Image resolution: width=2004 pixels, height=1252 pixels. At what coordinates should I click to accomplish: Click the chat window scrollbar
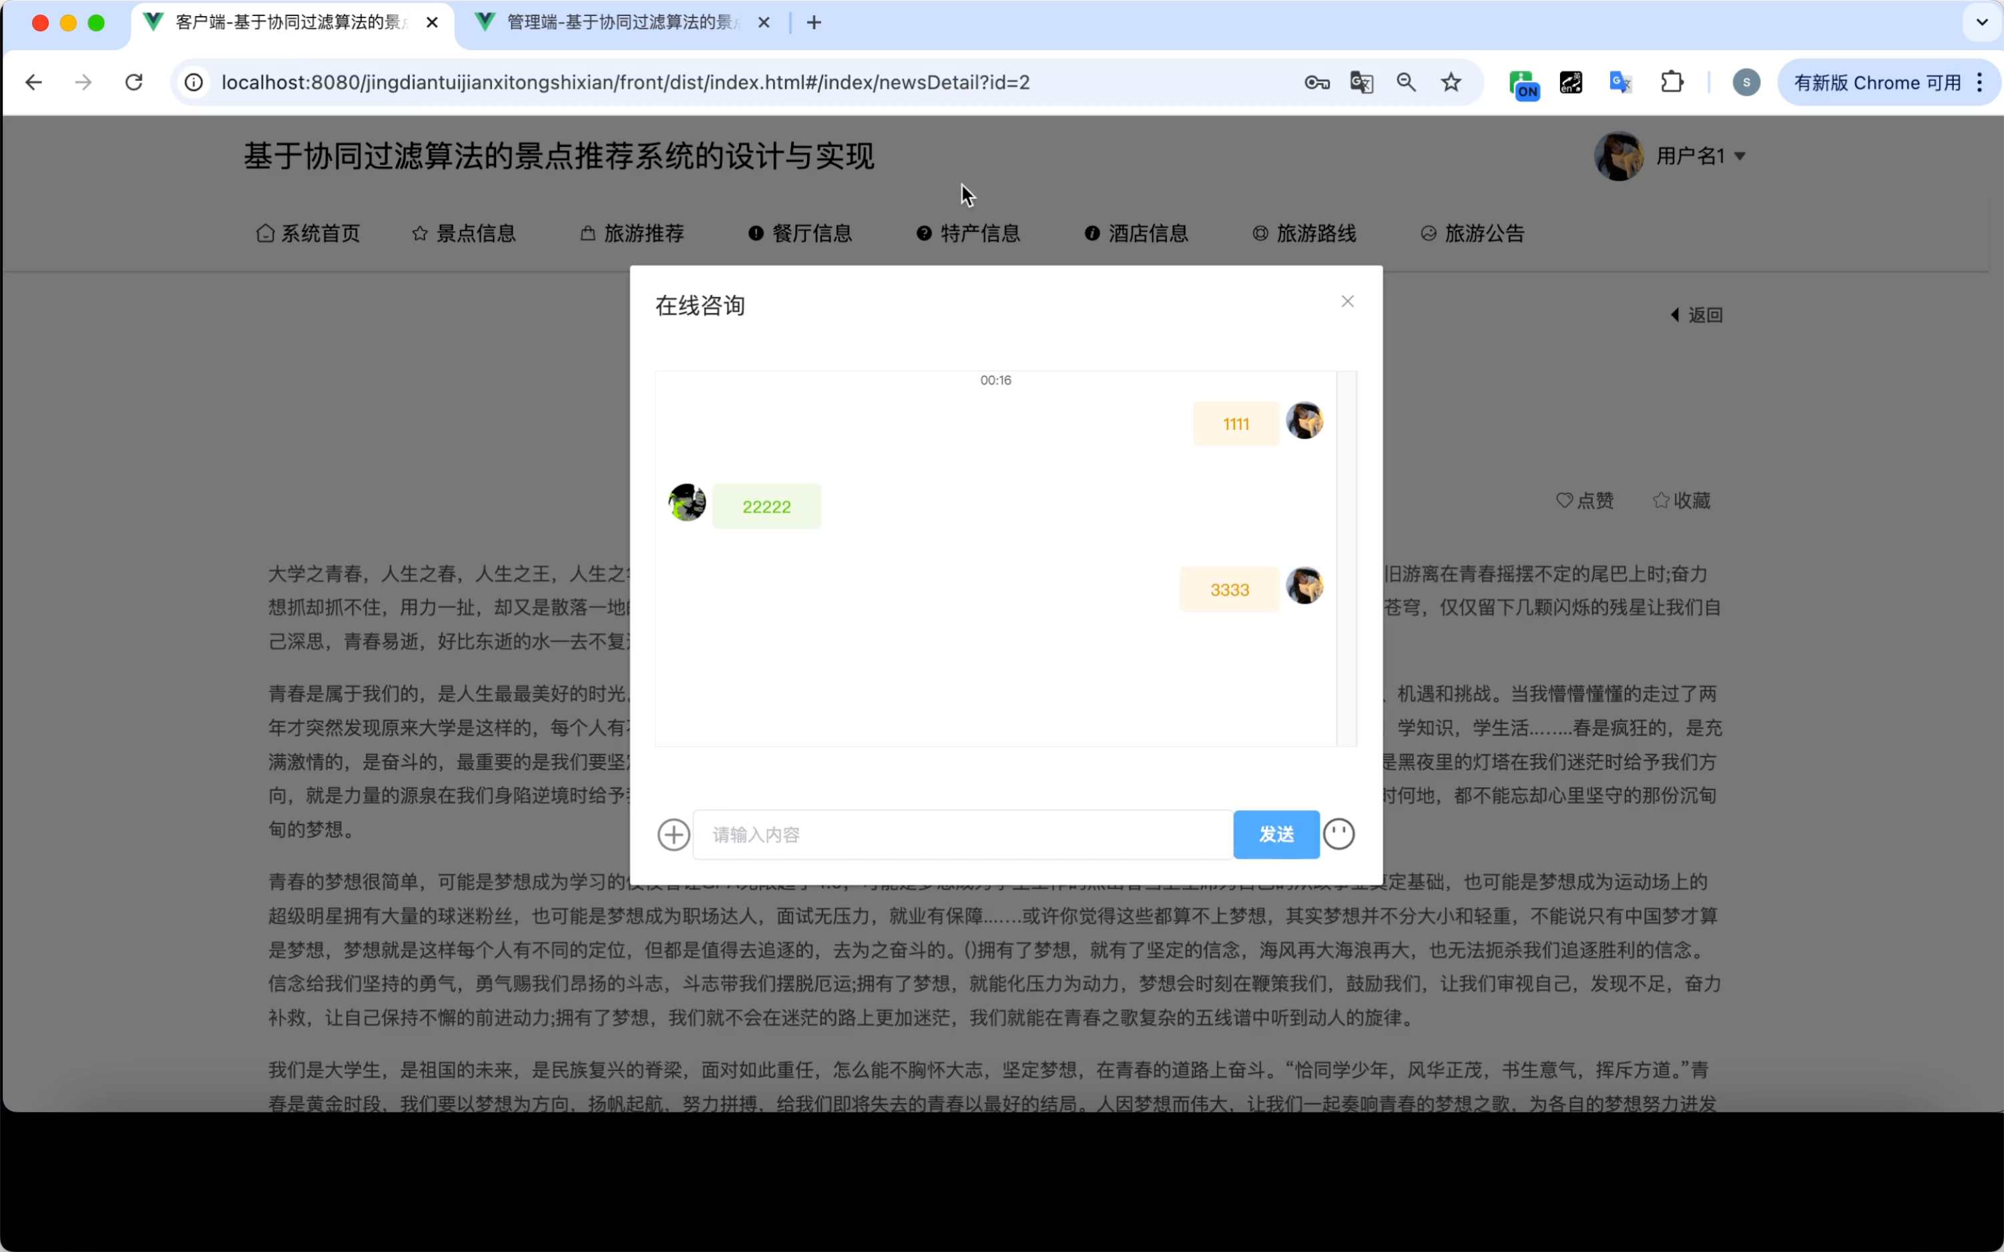pyautogui.click(x=1346, y=559)
